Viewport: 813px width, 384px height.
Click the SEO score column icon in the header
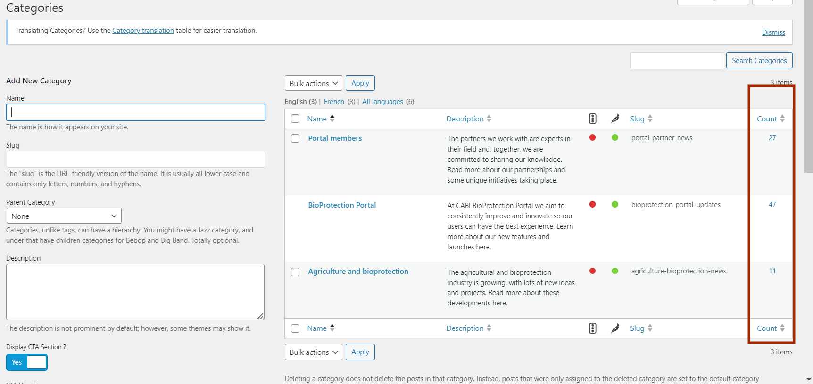593,119
